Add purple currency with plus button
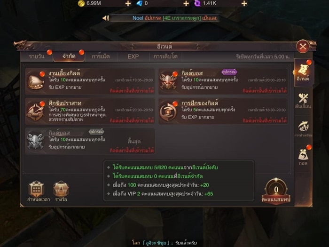The height and width of the screenshot is (247, 329). pos(244,3)
